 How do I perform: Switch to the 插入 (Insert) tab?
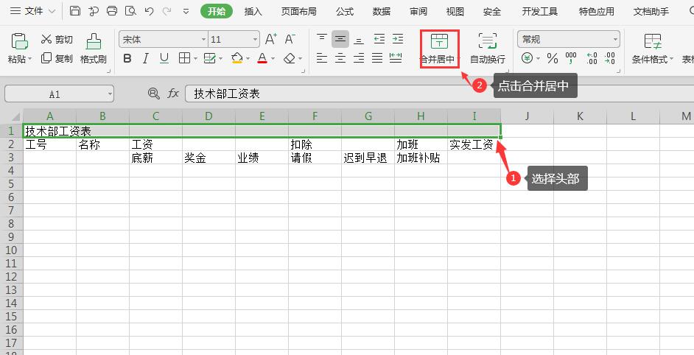253,11
